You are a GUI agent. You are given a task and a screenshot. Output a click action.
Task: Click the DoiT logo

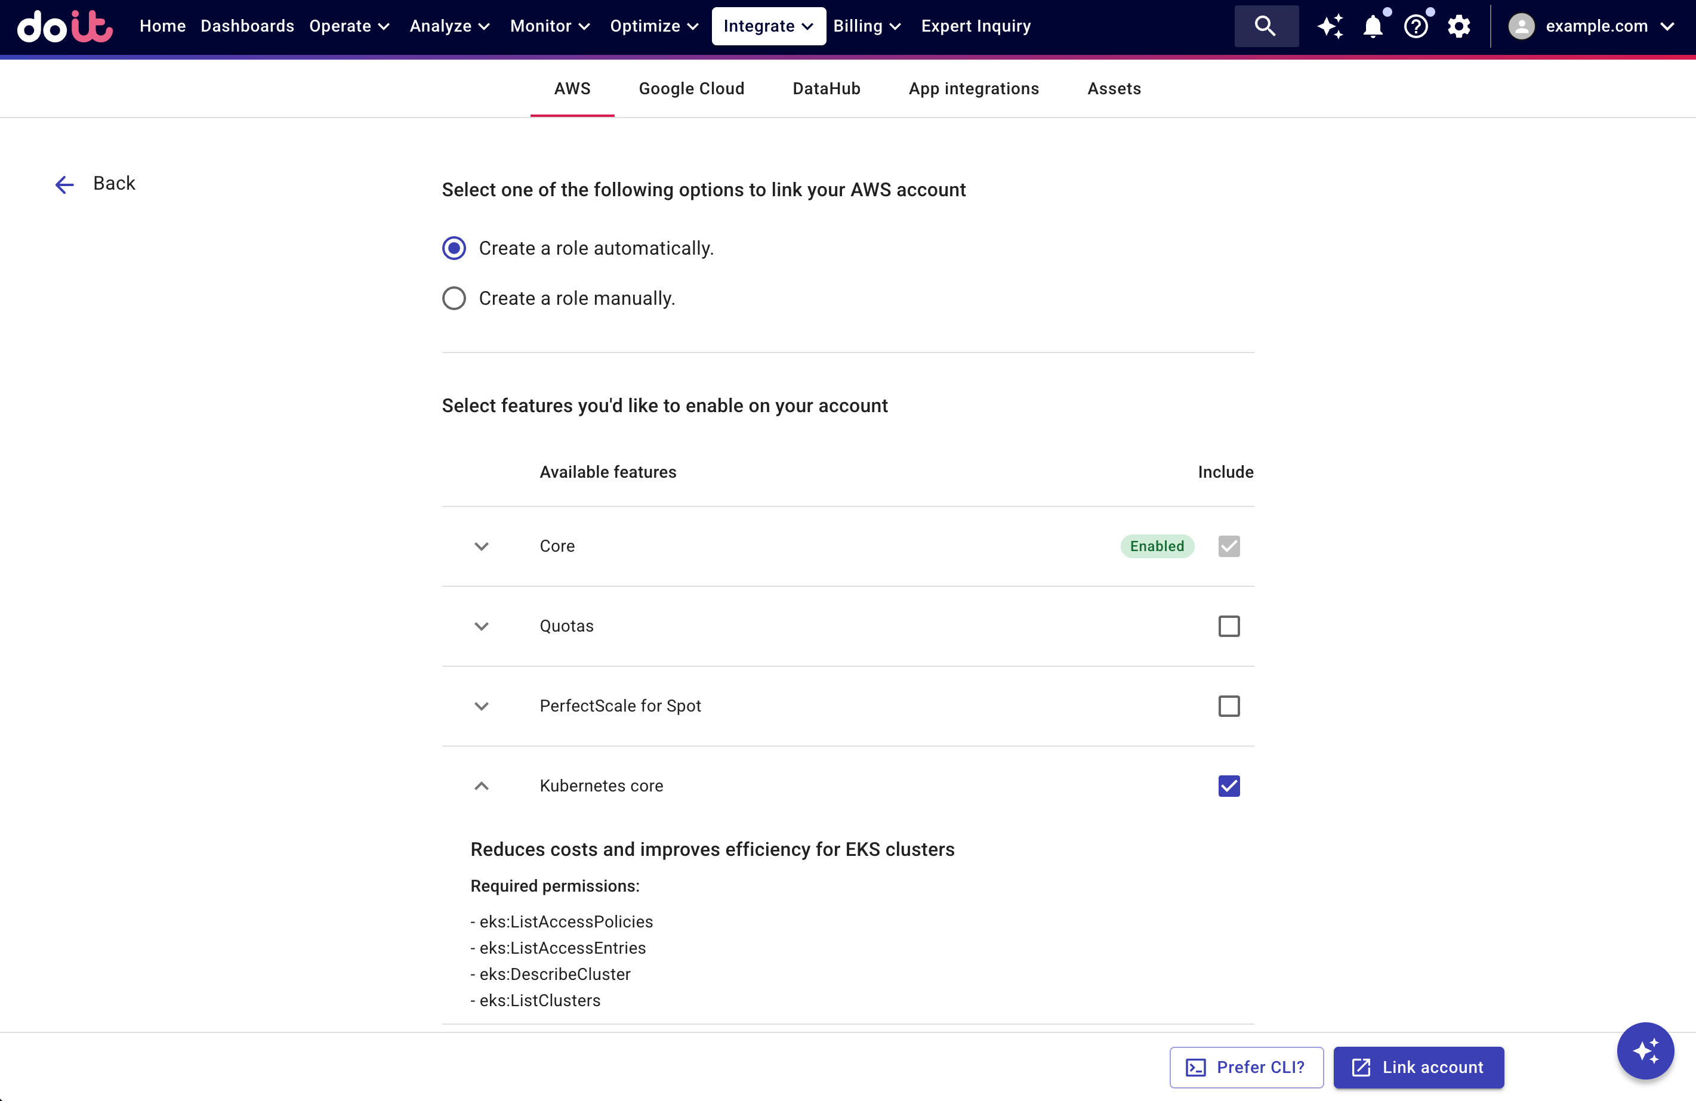coord(65,26)
